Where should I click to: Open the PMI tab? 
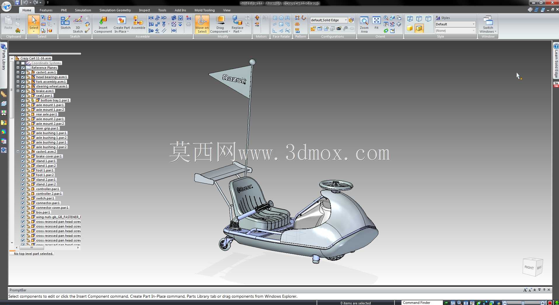64,10
